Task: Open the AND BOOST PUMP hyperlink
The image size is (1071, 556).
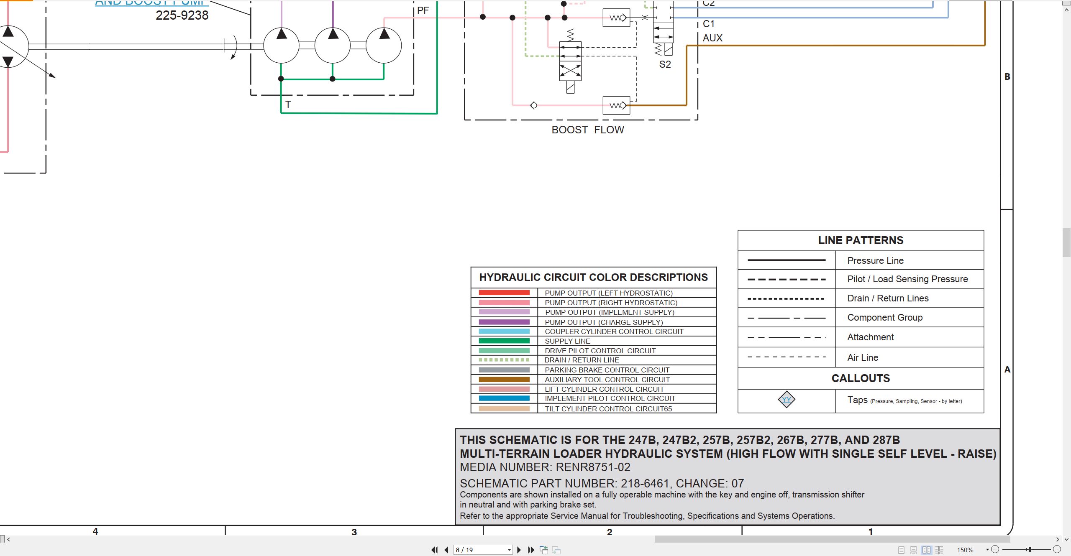Action: click(152, 3)
